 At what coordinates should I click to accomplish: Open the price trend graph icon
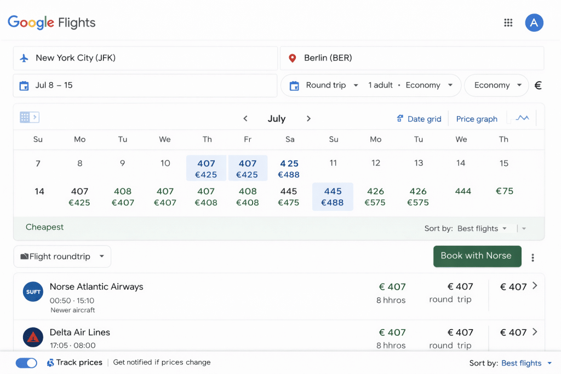pyautogui.click(x=522, y=118)
